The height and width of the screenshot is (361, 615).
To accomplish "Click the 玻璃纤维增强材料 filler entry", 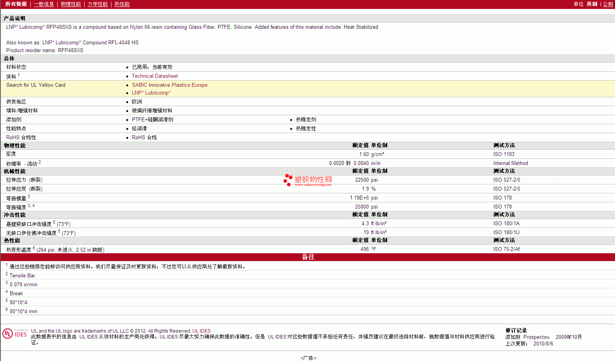I will (x=152, y=111).
